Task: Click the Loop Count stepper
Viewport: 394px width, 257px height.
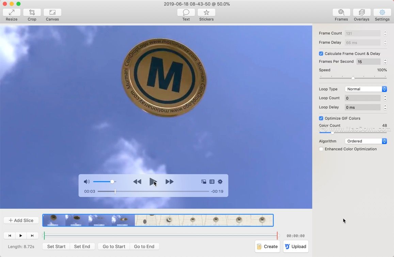Action: [385, 98]
